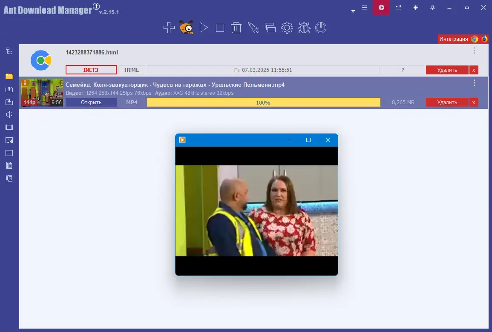Click the MP4 file type label
The image size is (492, 332).
pos(132,102)
